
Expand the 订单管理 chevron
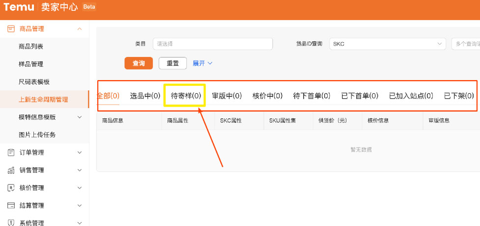tap(80, 152)
